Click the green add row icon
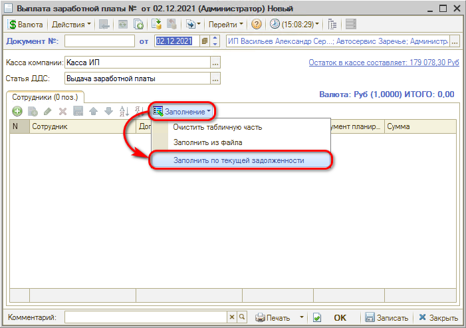 (17, 111)
